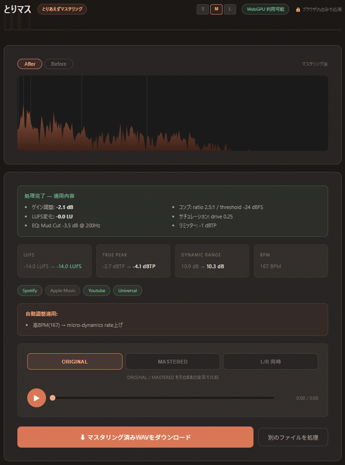
Task: Click the 処理完了 — 適用内容 heading
Action: [49, 196]
